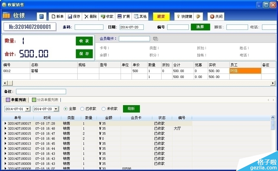Click the member card reader icon
Viewport: 278px width, 171px height.
pos(156,39)
